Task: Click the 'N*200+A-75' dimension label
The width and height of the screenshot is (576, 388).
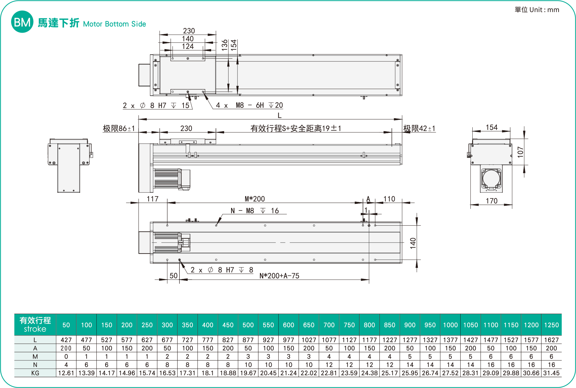Action: pos(279,276)
